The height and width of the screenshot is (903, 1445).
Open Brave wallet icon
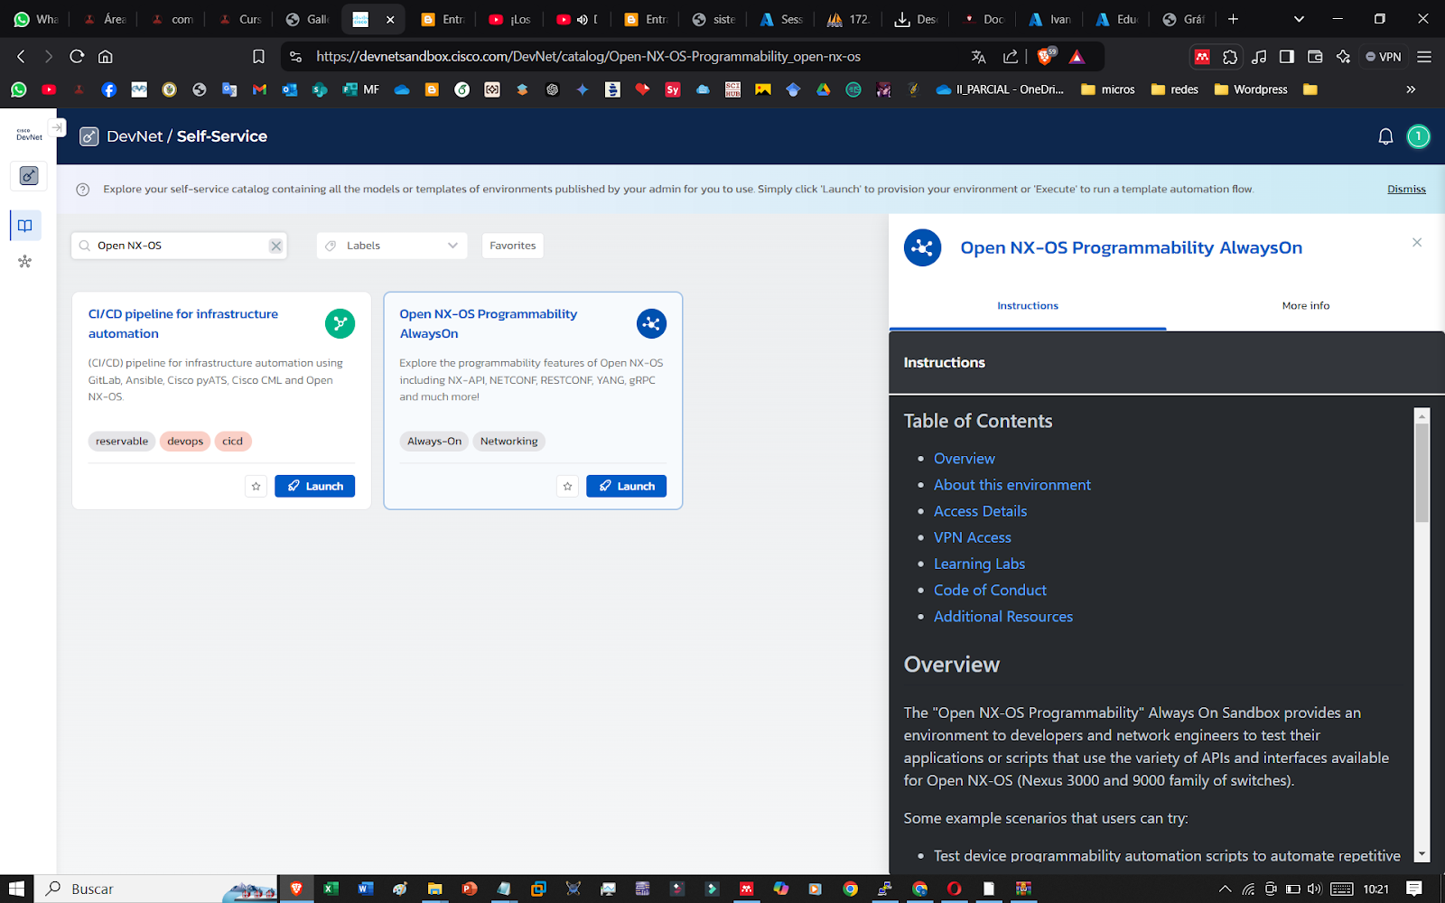(x=1315, y=56)
